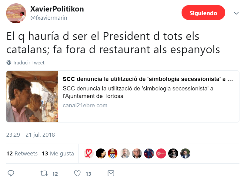Send tweet via envelope message icon

pos(111,173)
